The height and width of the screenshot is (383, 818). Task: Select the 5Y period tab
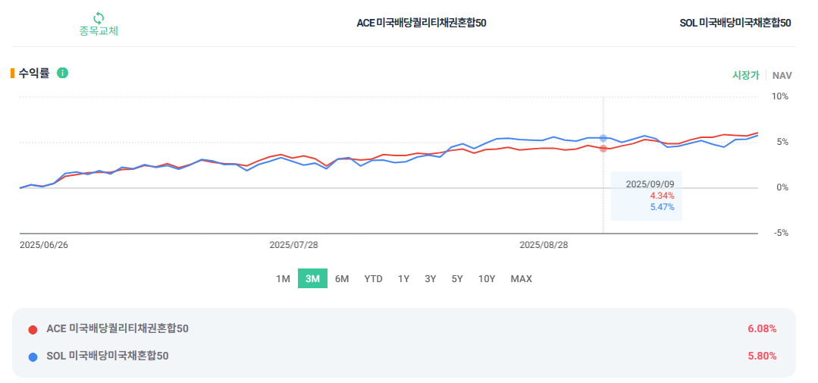tap(457, 278)
